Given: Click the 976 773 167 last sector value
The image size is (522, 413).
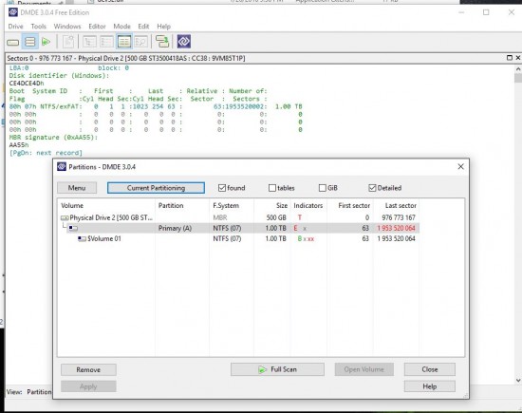Looking at the screenshot, I should point(399,217).
